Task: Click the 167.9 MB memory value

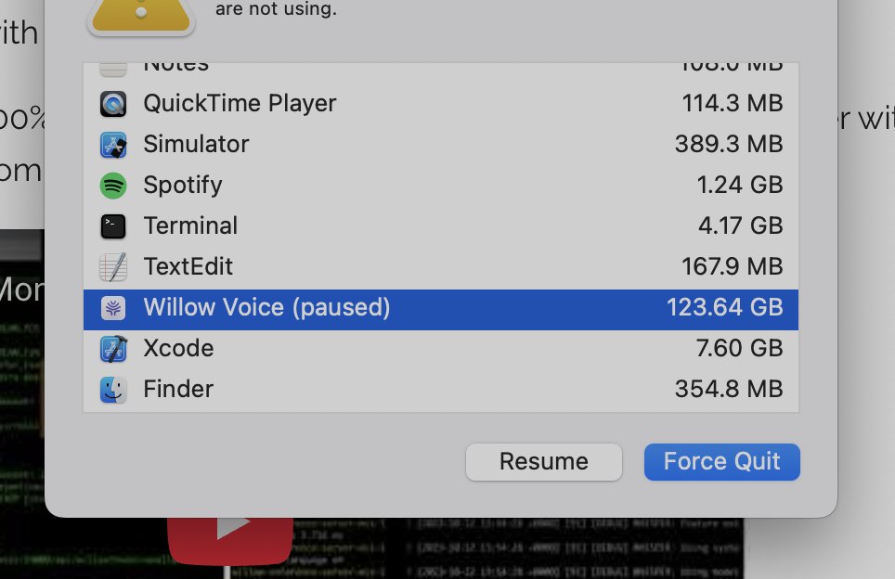Action: coord(733,266)
